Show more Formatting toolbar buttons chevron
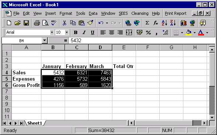The width and height of the screenshot is (217, 135). (x=212, y=30)
